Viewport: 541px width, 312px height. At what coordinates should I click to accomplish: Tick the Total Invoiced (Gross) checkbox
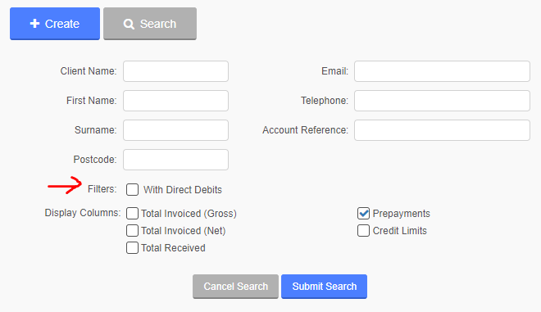(x=132, y=214)
